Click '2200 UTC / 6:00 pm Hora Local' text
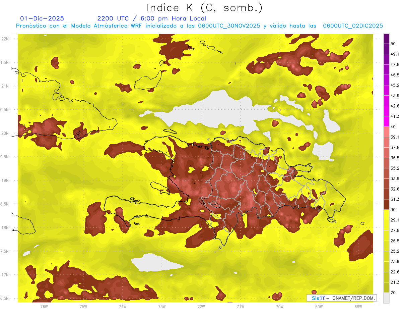Viewport: 402px width, 311px height. pyautogui.click(x=152, y=18)
